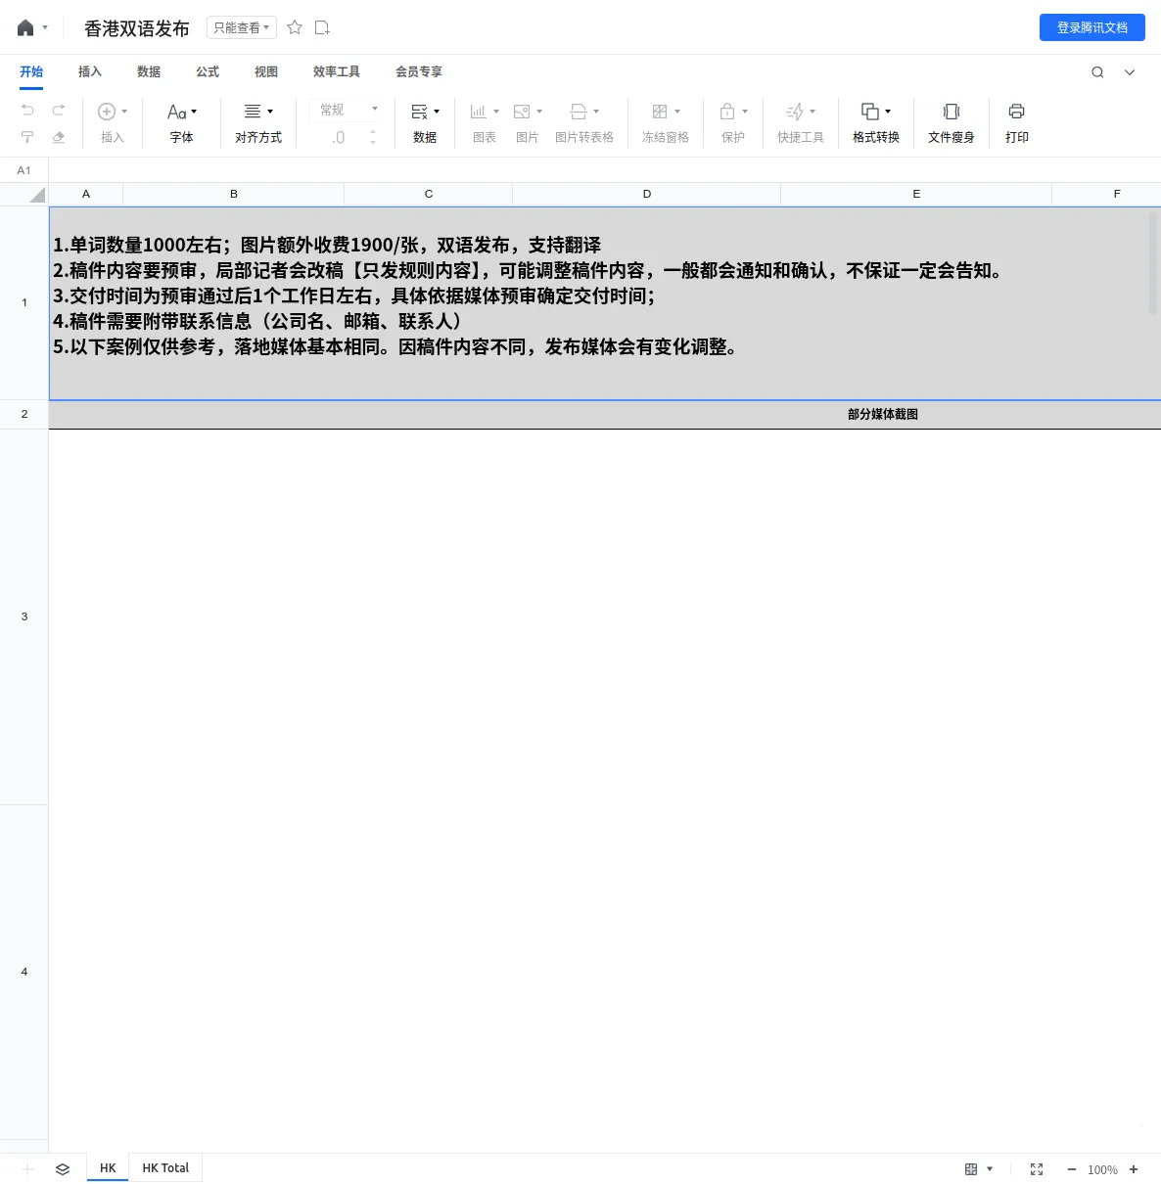Collapse the ribbon with the chevron
Viewport: 1161px width, 1184px height.
click(1130, 71)
